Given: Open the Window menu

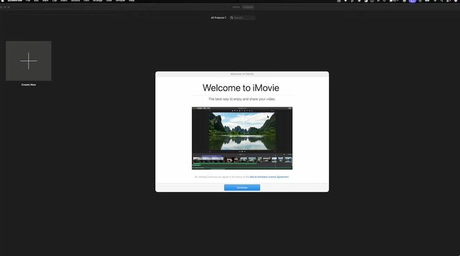Looking at the screenshot, I should point(120,1).
